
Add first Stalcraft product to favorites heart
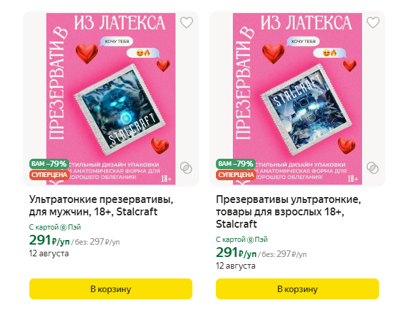(x=187, y=23)
